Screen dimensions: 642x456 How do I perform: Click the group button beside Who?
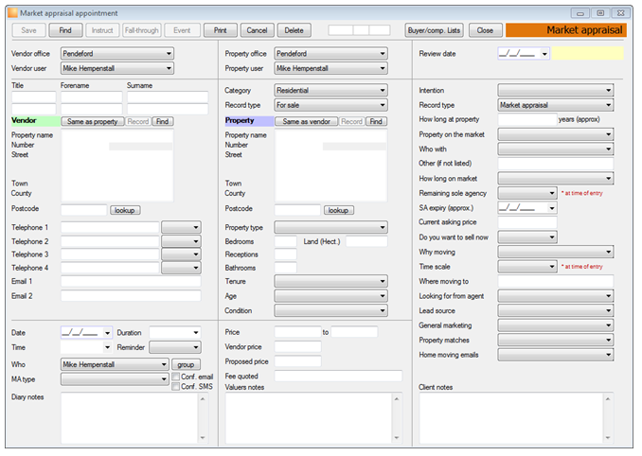186,364
